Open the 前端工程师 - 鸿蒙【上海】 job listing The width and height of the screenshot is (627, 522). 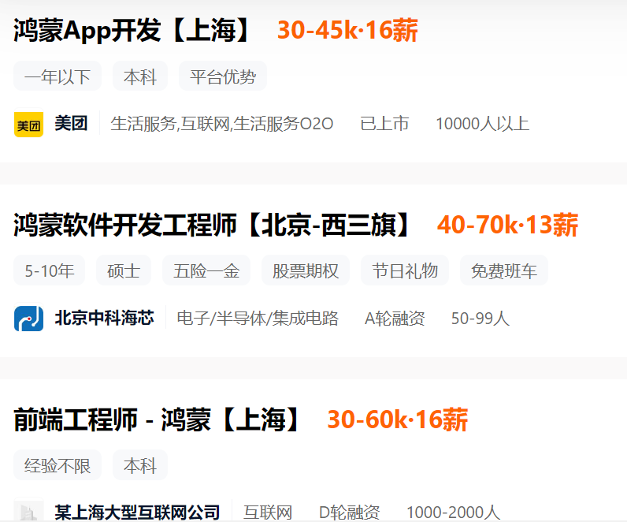point(158,420)
